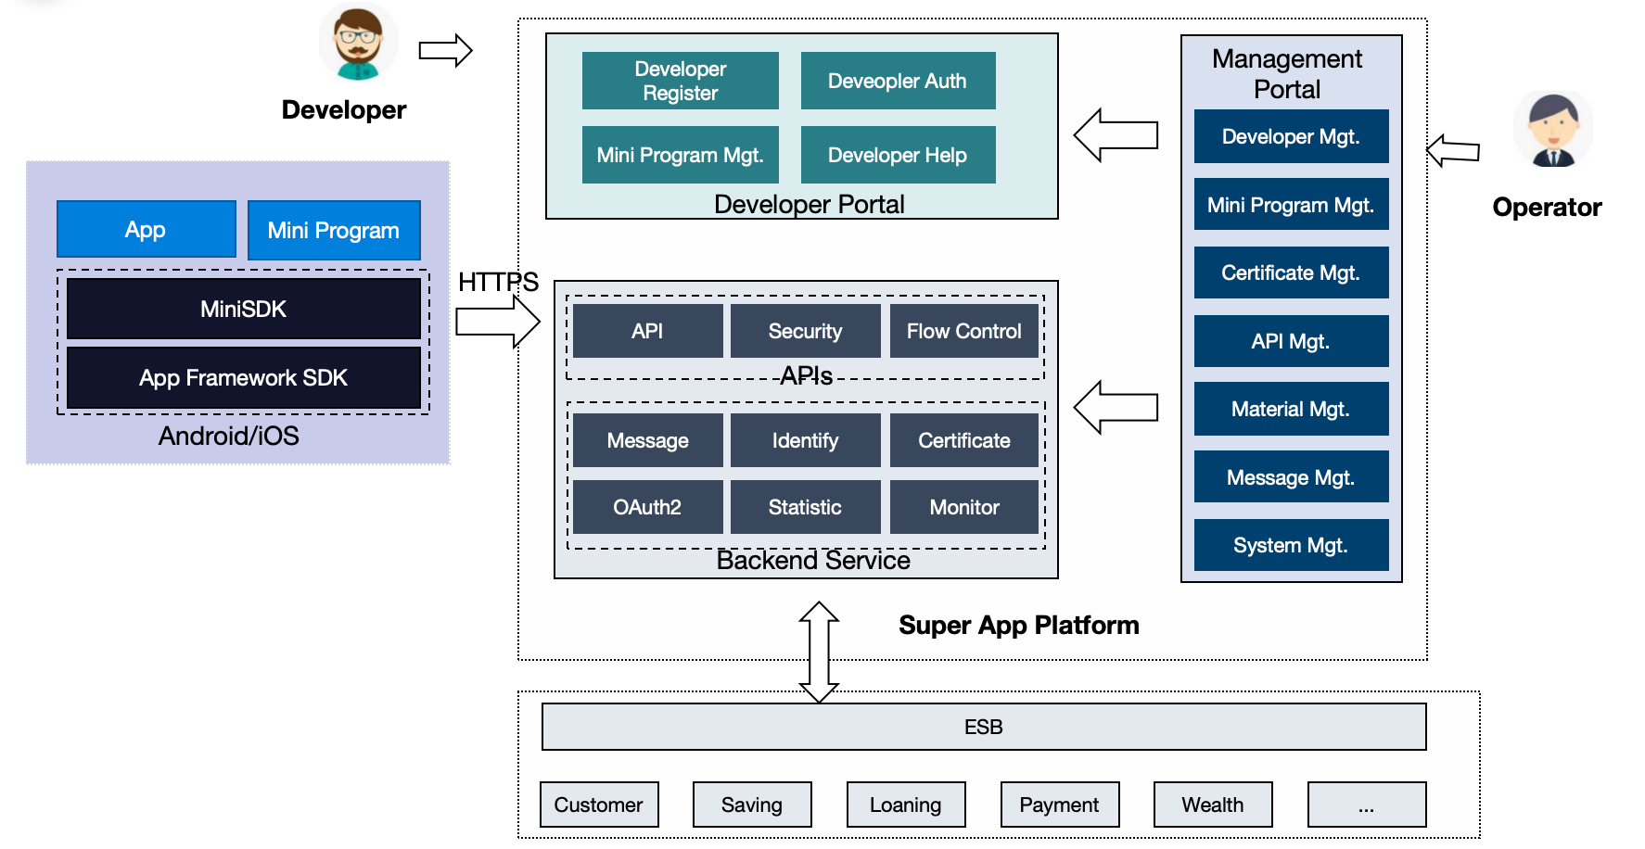Click the ellipsis box after Wealth
1645x849 pixels.
point(1367,805)
